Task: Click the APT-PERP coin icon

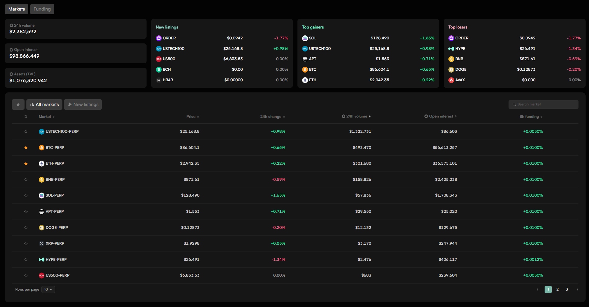Action: click(42, 211)
